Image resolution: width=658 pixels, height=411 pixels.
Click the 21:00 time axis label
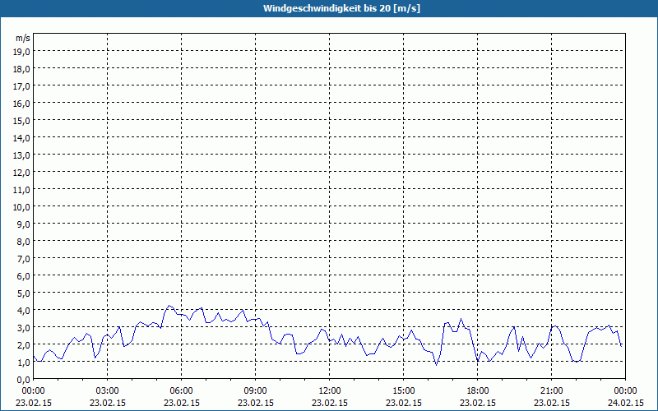coord(551,391)
